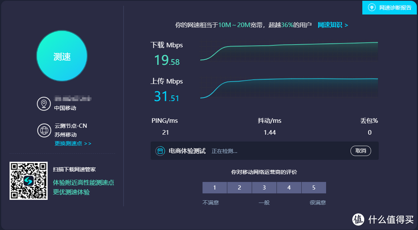Click the location pin icon above 中国移动
418x230 pixels.
click(44, 103)
